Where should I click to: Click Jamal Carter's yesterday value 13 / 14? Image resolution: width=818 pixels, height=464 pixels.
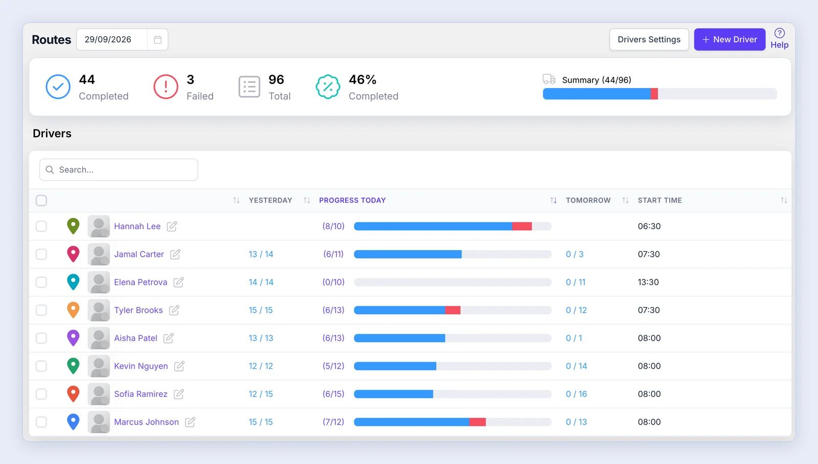261,254
